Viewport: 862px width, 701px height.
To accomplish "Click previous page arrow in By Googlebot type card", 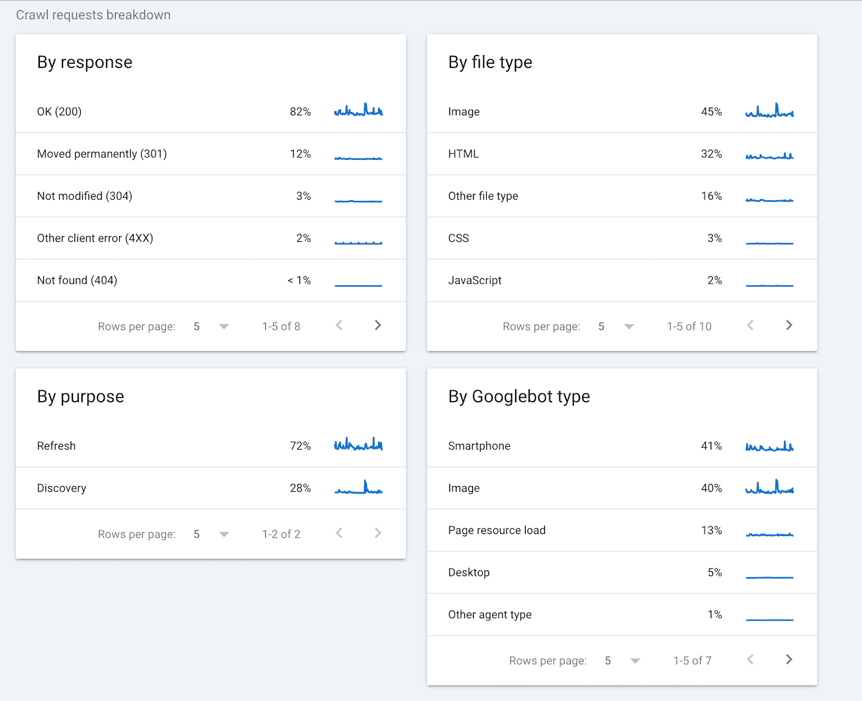I will pos(750,660).
